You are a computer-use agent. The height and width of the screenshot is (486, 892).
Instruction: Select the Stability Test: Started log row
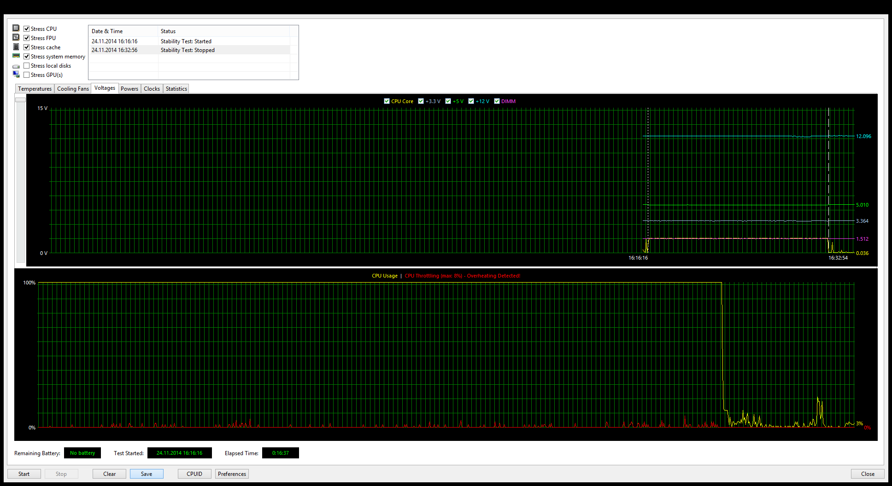pos(190,41)
